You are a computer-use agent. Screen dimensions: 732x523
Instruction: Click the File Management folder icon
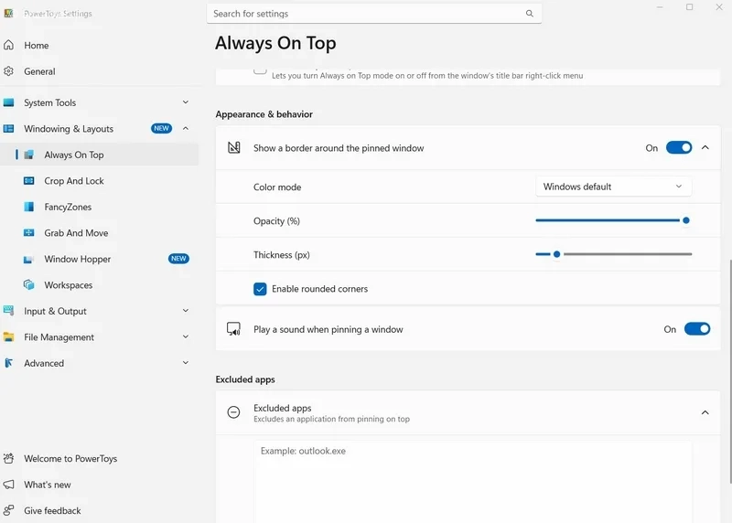[x=8, y=336]
